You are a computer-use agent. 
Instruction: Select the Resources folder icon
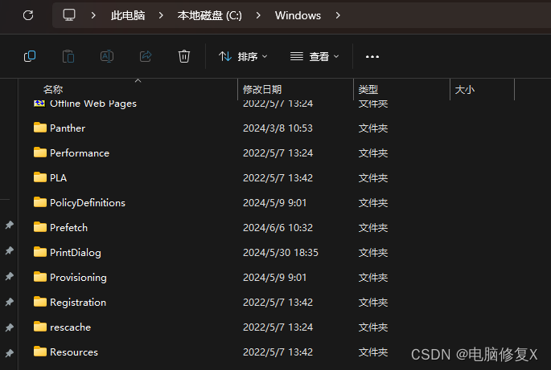click(40, 352)
